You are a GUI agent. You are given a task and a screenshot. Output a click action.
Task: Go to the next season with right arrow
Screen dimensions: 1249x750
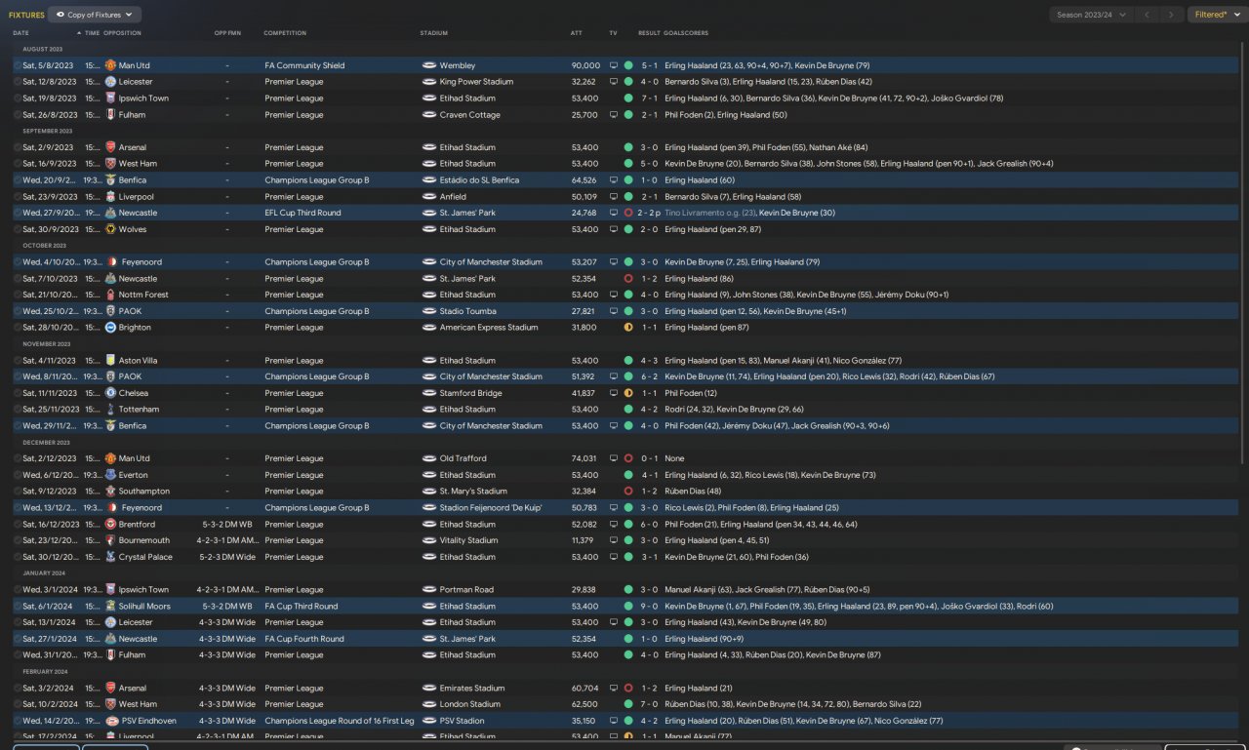coord(1172,15)
